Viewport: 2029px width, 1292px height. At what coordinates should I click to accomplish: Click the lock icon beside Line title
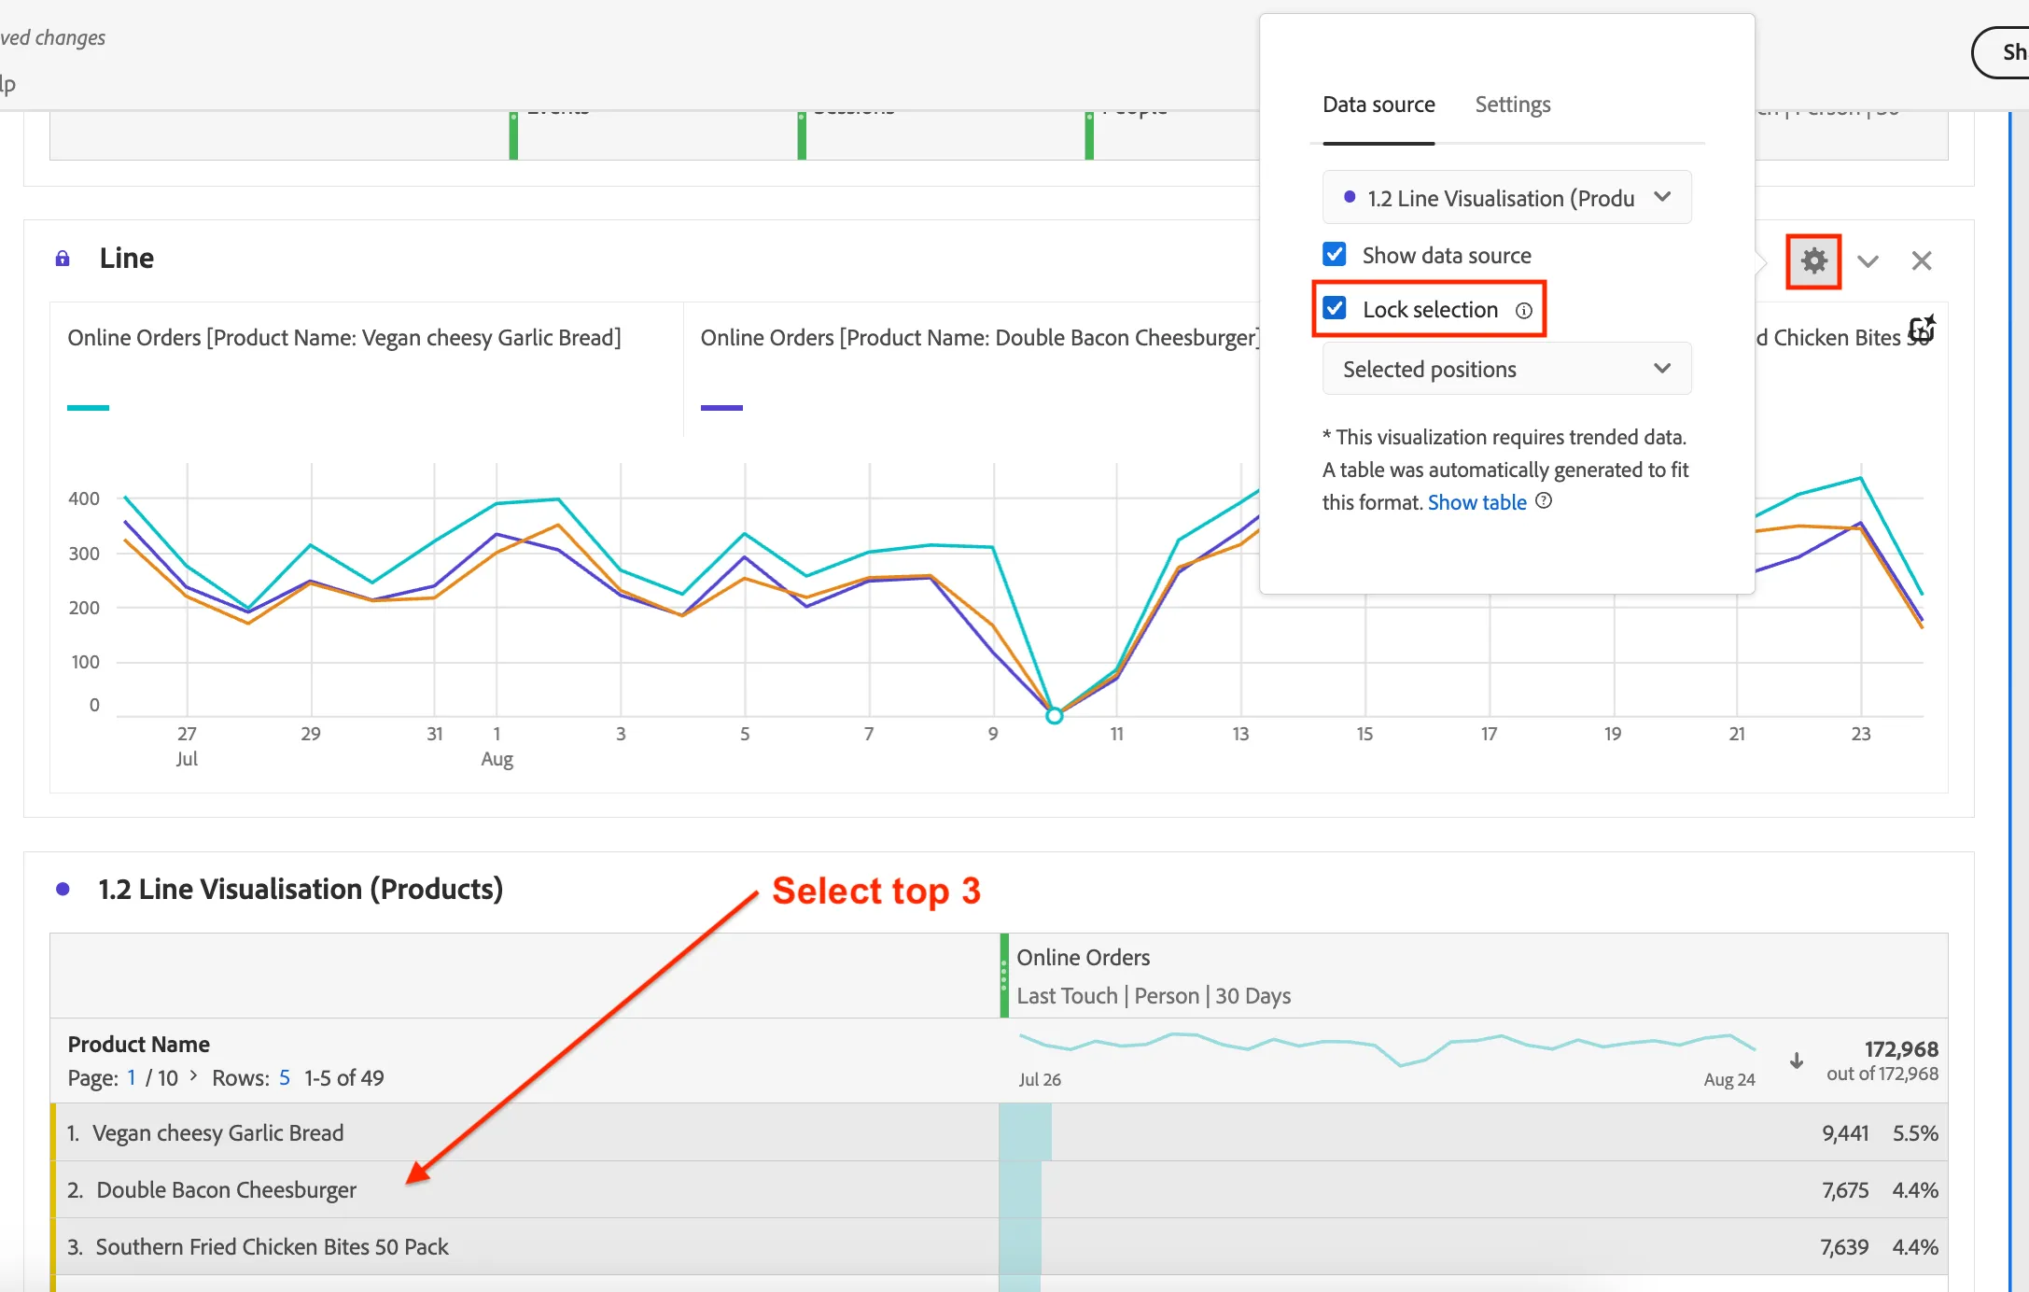point(63,259)
